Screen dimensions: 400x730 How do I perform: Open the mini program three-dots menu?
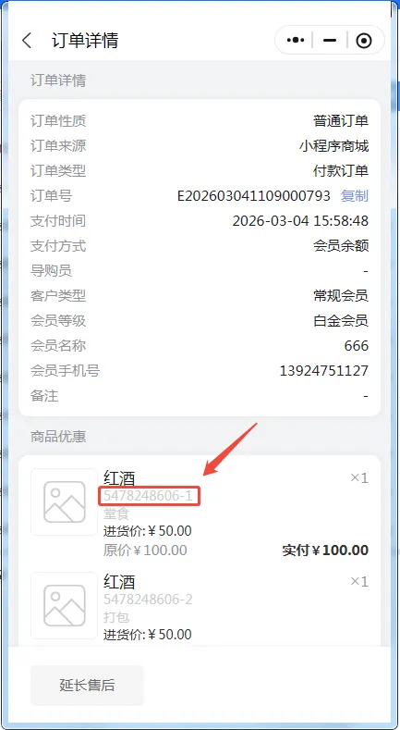(296, 41)
